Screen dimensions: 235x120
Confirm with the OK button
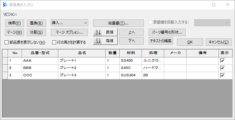[x=190, y=42]
